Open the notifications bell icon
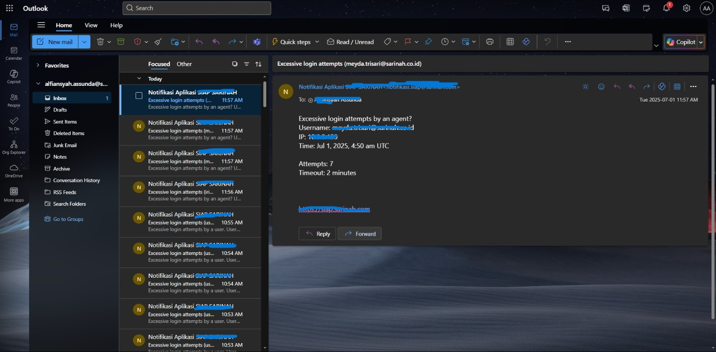 click(x=666, y=8)
